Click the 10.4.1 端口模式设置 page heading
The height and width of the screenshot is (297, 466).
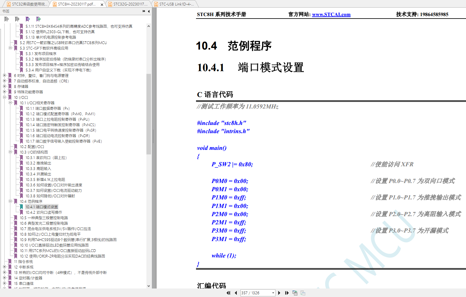251,67
